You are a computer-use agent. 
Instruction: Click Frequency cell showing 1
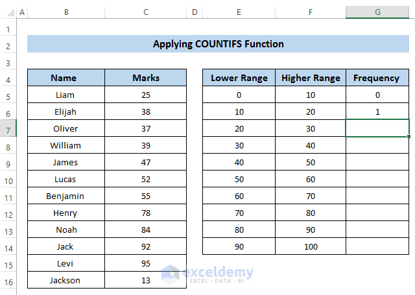pyautogui.click(x=377, y=112)
